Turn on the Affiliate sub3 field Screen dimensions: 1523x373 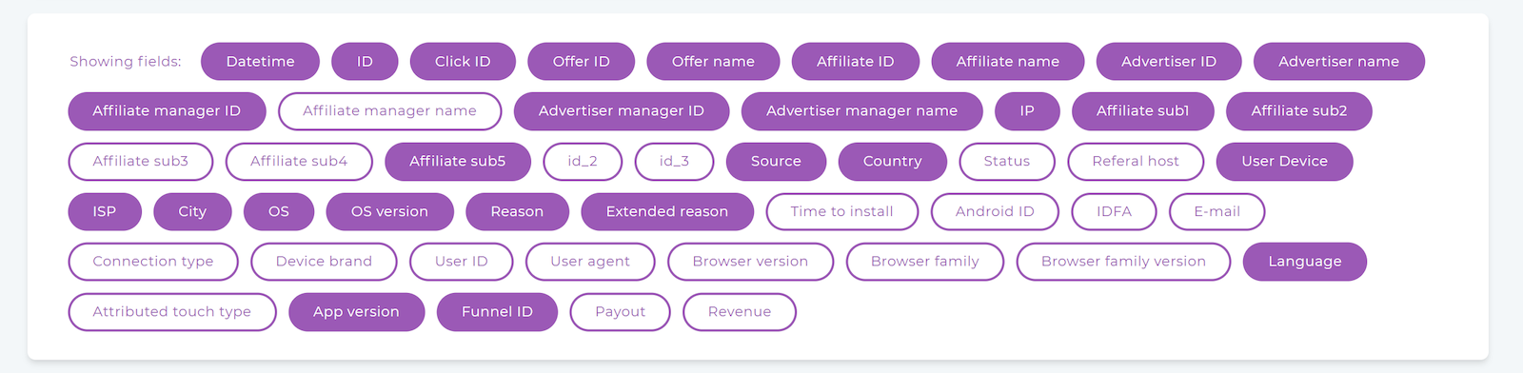click(x=140, y=162)
